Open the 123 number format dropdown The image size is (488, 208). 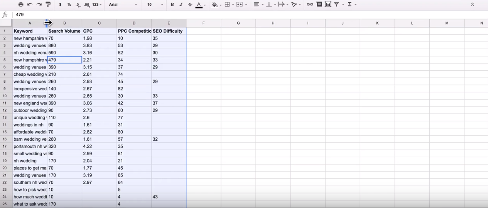[x=97, y=5]
